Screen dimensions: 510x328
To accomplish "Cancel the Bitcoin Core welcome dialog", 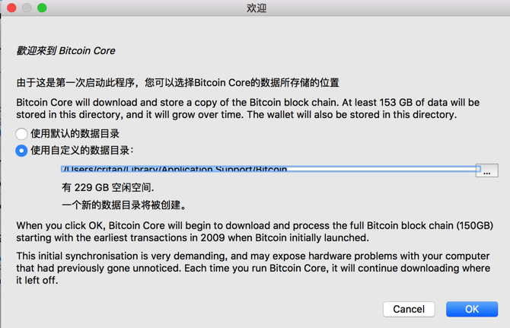I will coord(409,309).
